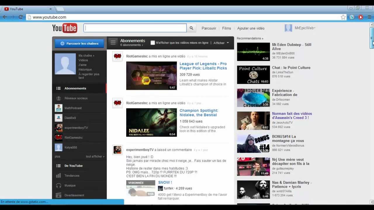The width and height of the screenshot is (374, 210).
Task: Click Tendances chart icon
Action: pyautogui.click(x=58, y=176)
